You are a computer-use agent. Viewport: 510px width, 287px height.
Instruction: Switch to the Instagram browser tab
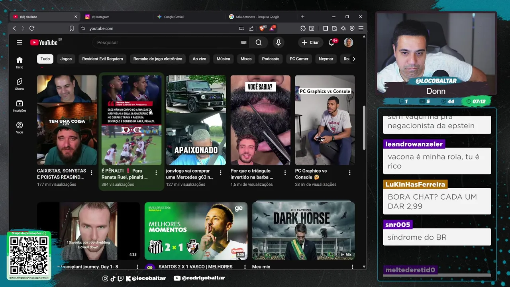click(116, 17)
